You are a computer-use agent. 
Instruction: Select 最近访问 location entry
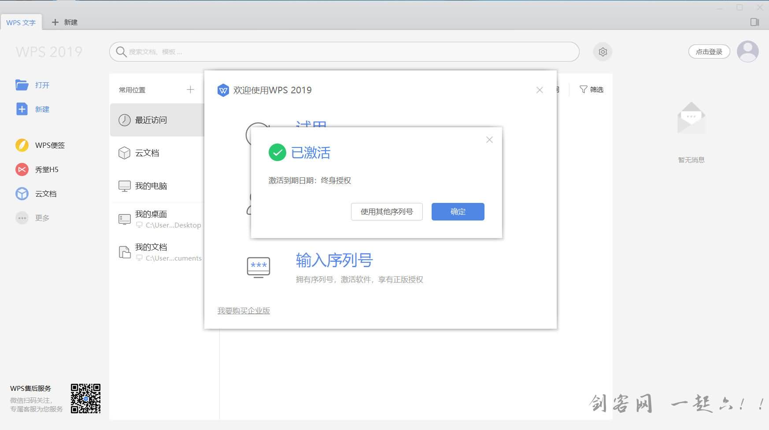click(x=157, y=120)
